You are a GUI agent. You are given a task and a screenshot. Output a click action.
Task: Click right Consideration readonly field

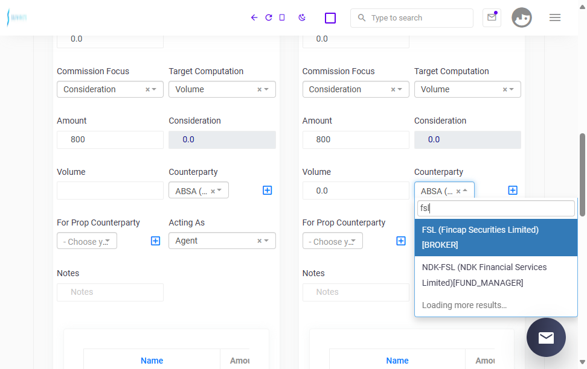pos(467,139)
